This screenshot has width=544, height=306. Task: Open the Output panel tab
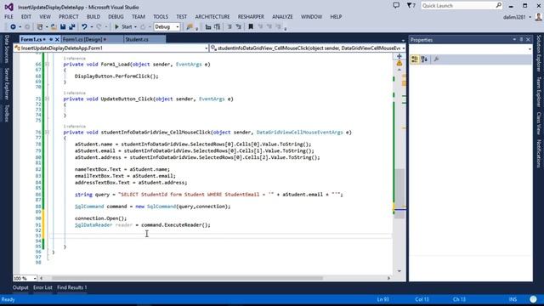(20, 287)
